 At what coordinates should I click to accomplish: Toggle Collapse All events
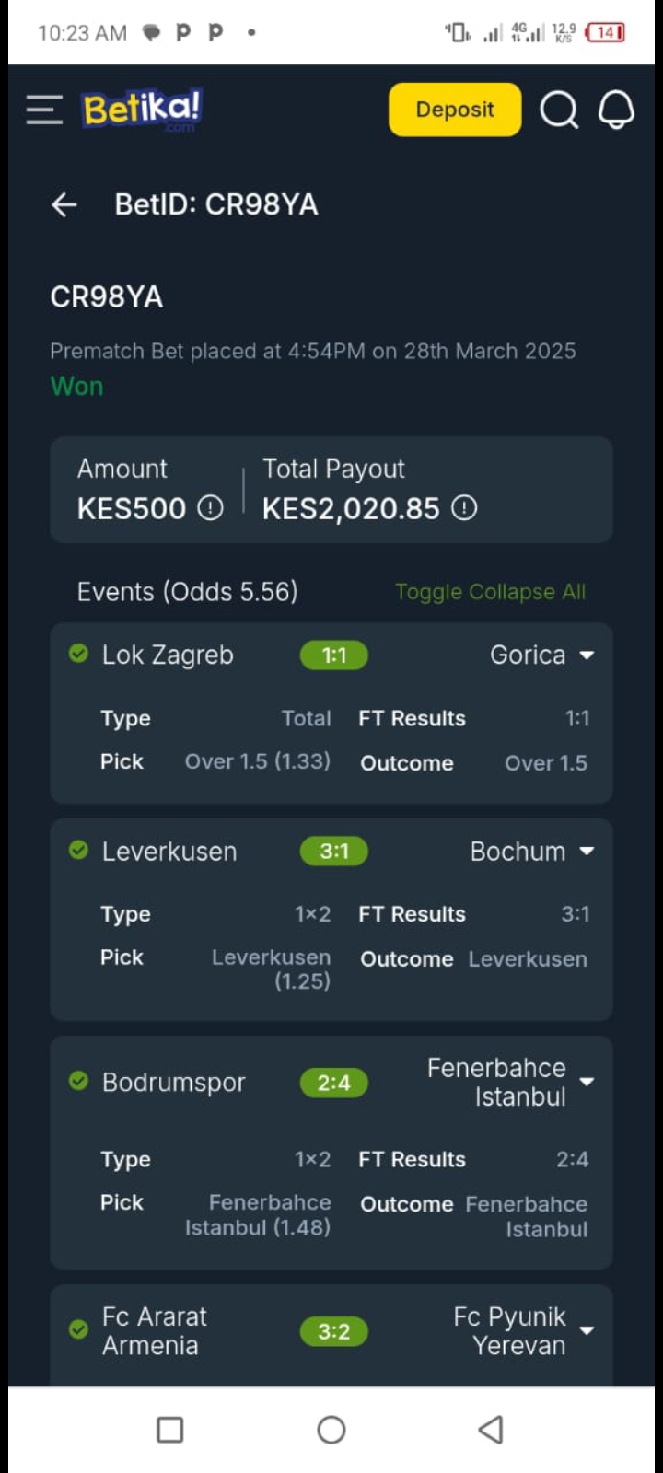pos(490,592)
